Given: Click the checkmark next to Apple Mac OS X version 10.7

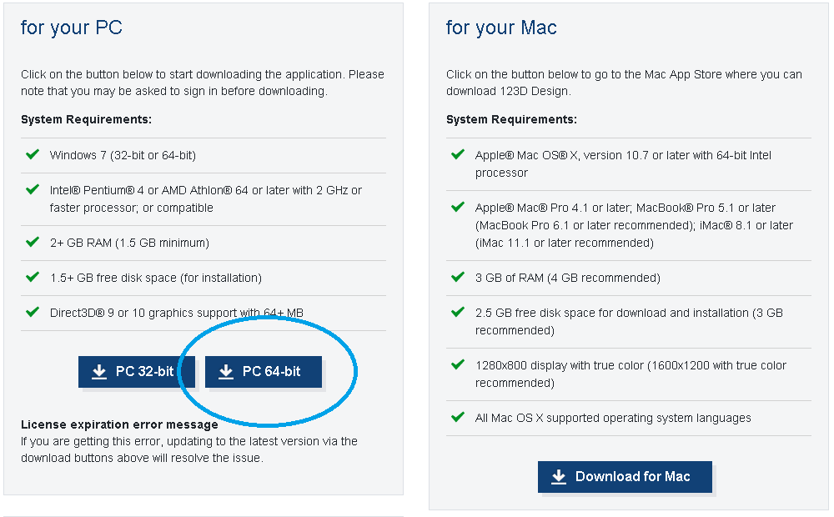Looking at the screenshot, I should [x=458, y=154].
